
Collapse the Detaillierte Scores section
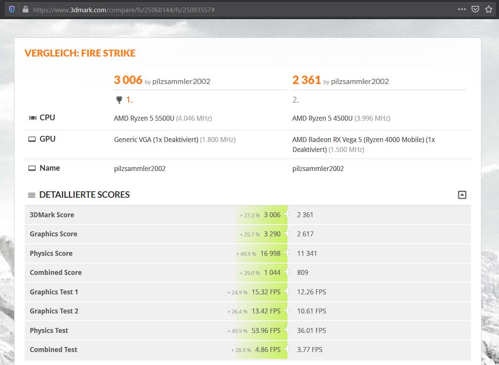pyautogui.click(x=462, y=195)
